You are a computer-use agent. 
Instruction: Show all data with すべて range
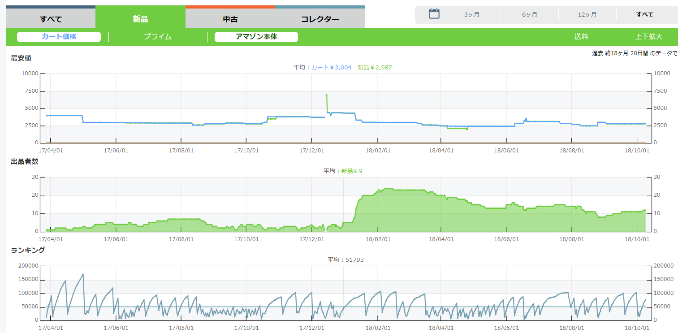point(644,14)
